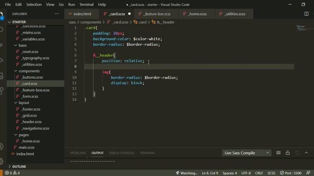Open Accounts icon in activity bar
Screen dimensions: 314x176
[x=1, y=147]
